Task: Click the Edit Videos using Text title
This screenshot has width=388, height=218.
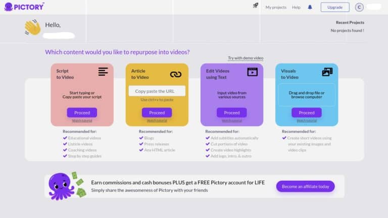Action: pos(218,74)
